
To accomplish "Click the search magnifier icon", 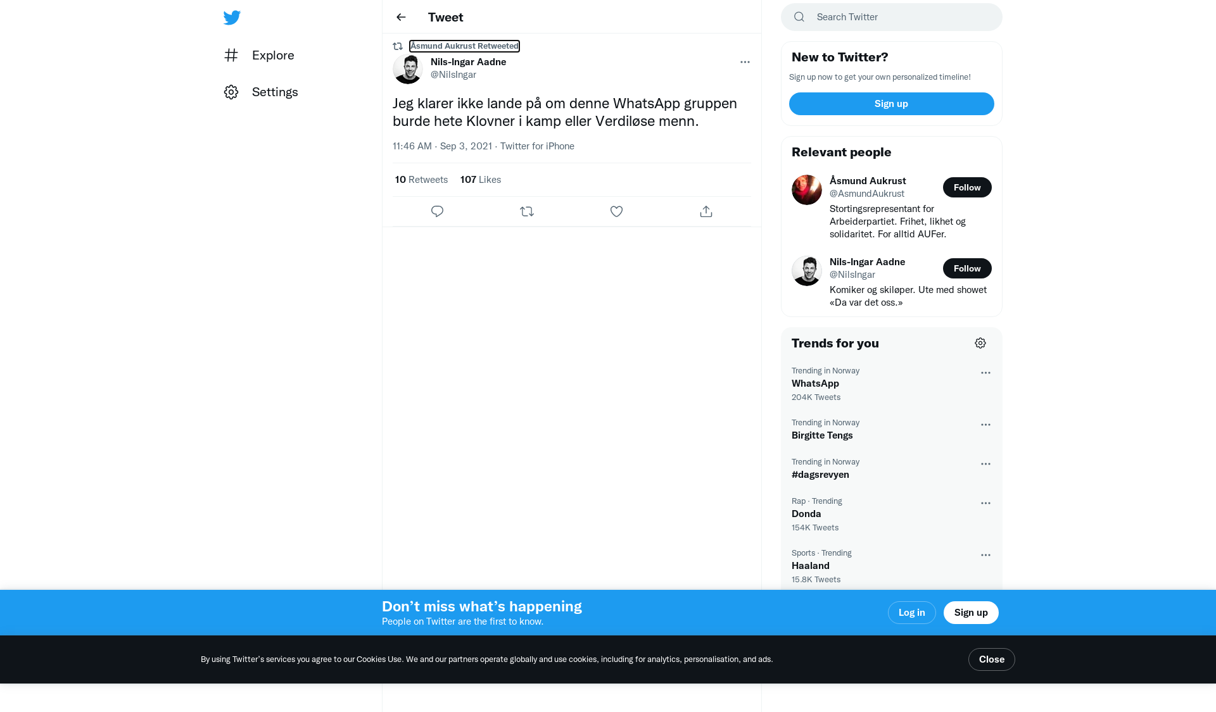I will click(799, 17).
